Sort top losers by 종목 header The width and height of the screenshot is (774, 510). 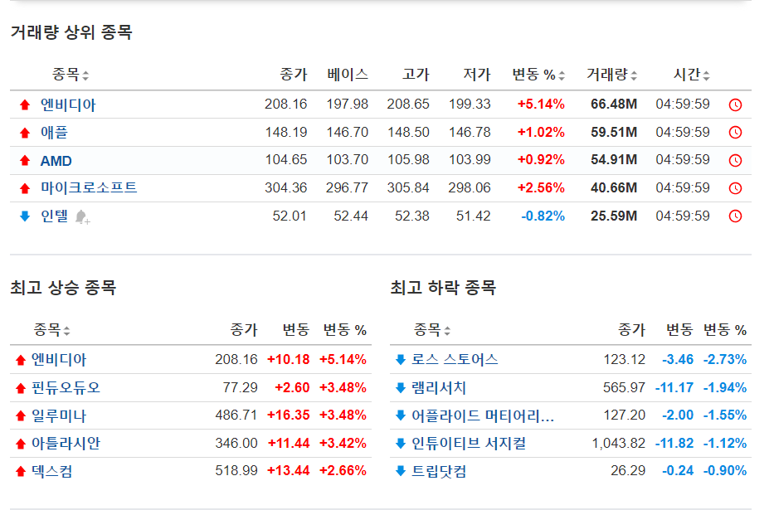432,329
